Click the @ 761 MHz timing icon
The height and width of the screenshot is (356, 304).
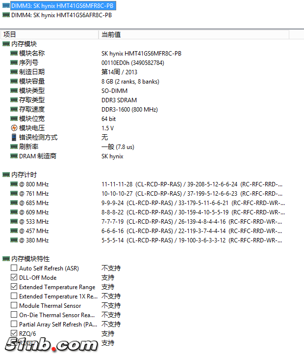(x=14, y=193)
